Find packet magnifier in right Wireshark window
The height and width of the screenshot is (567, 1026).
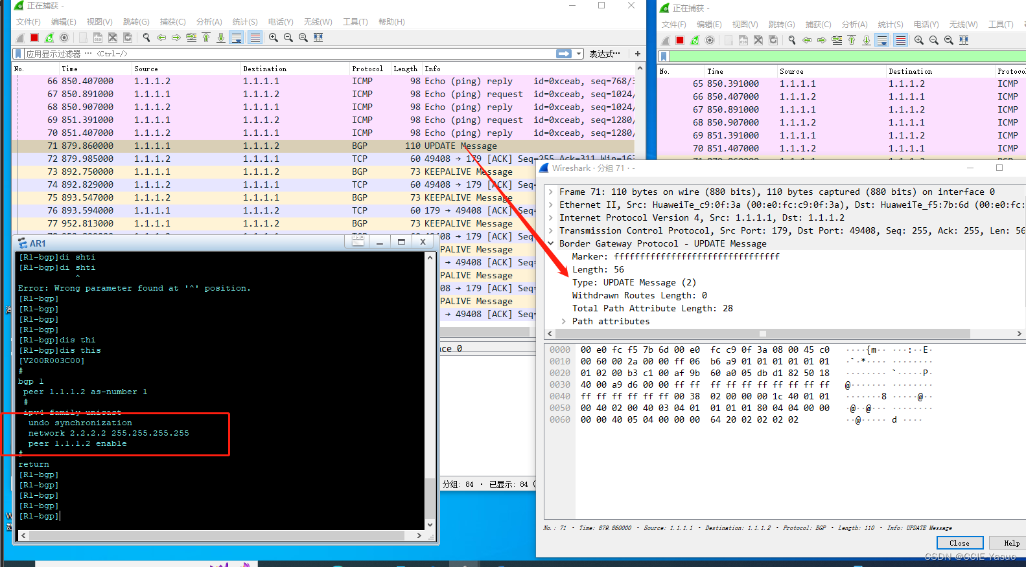(x=792, y=40)
